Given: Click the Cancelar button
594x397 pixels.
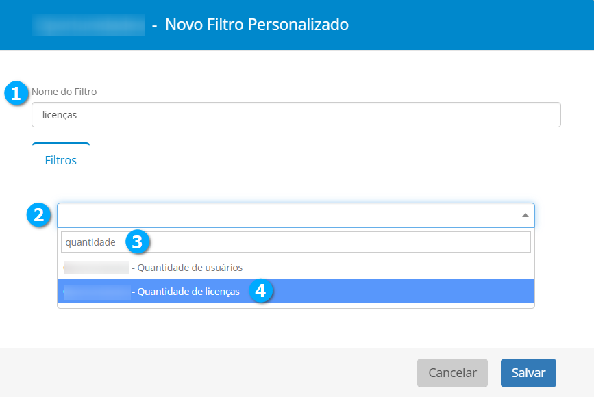Looking at the screenshot, I should (x=452, y=373).
